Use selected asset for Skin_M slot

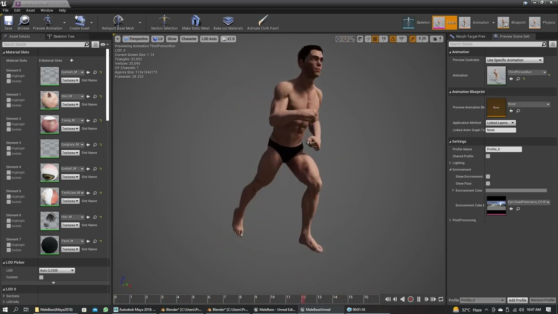pyautogui.click(x=88, y=96)
